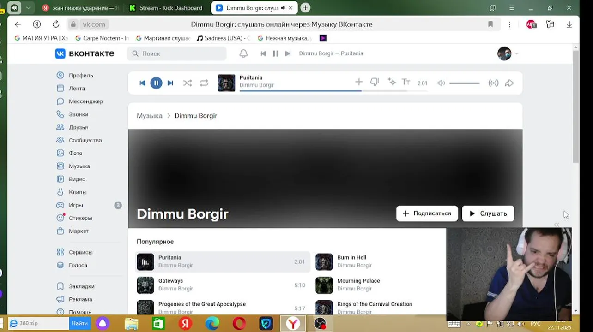
Task: Open the notifications bell
Action: [243, 53]
